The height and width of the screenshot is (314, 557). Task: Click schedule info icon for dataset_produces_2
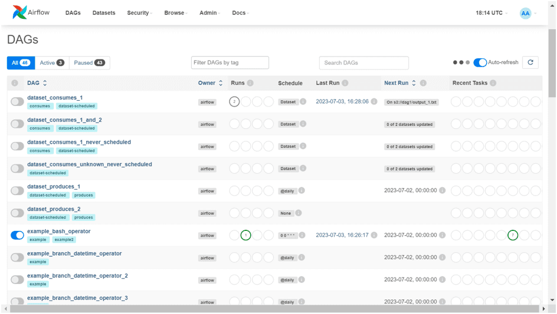coord(299,213)
